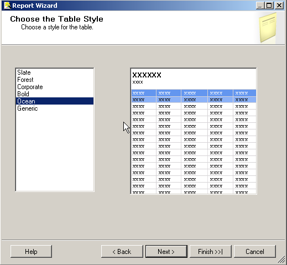
Task: Select the Slate table style
Action: click(55, 72)
